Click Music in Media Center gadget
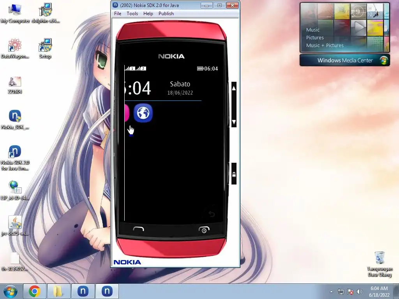The image size is (399, 299). click(x=313, y=30)
